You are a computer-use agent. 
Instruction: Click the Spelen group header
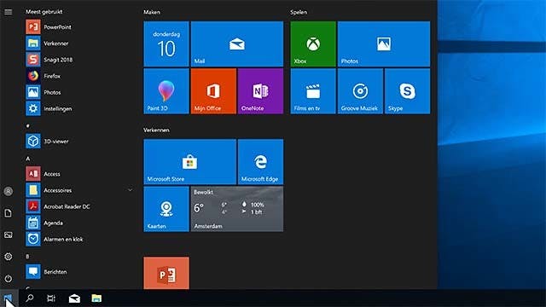coord(299,12)
